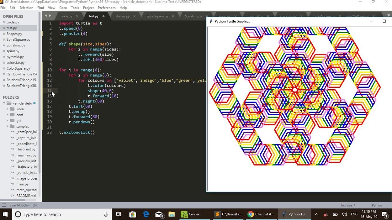Open Tab Size selector in status bar
The image size is (392, 220).
click(348, 205)
